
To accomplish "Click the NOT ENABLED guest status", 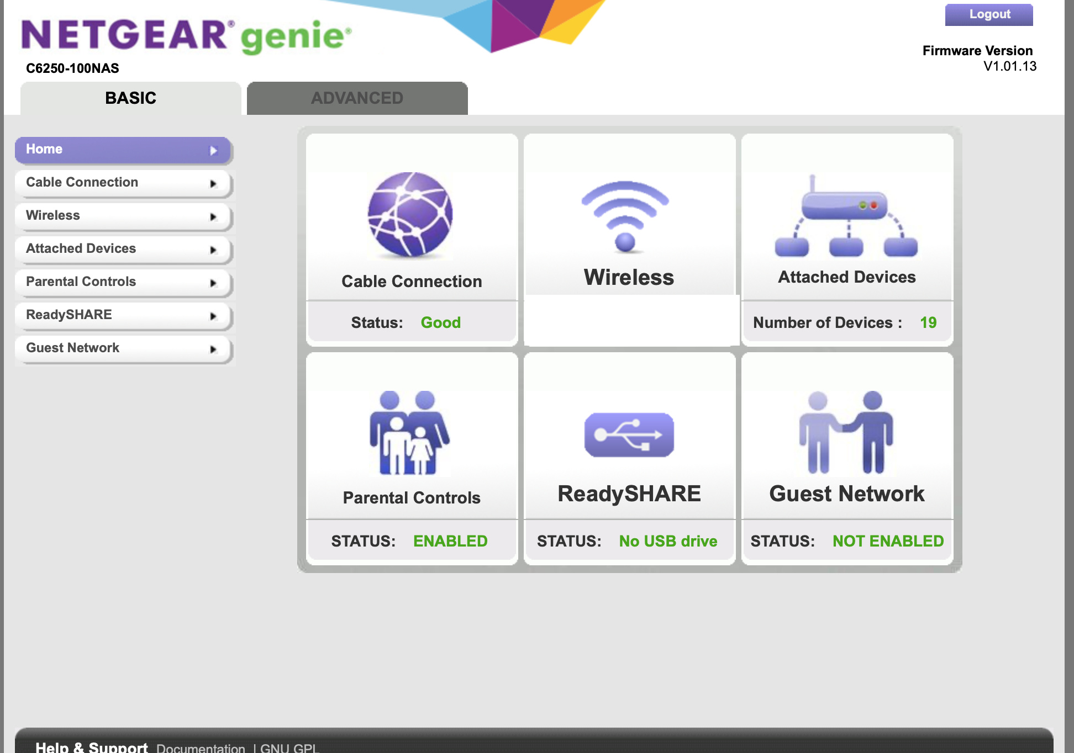I will click(x=888, y=541).
